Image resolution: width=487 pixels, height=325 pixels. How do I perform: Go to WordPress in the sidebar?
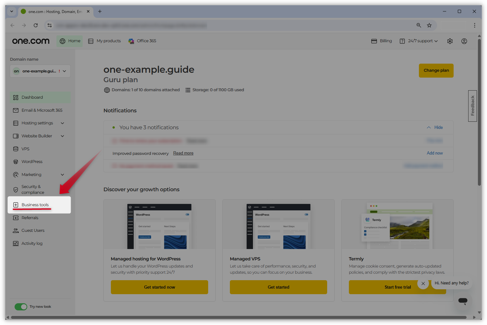32,162
